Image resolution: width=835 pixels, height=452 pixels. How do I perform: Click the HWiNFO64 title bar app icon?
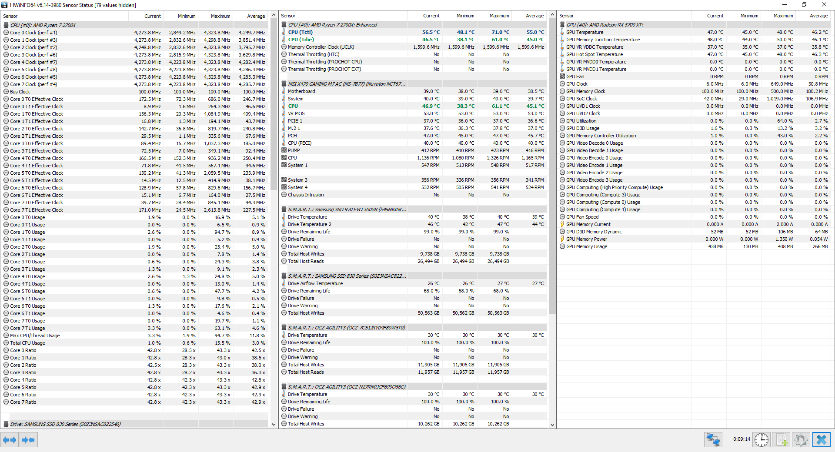pyautogui.click(x=5, y=5)
